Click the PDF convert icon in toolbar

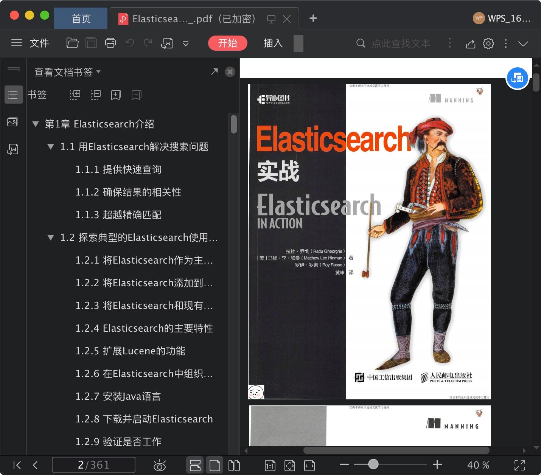pyautogui.click(x=167, y=43)
